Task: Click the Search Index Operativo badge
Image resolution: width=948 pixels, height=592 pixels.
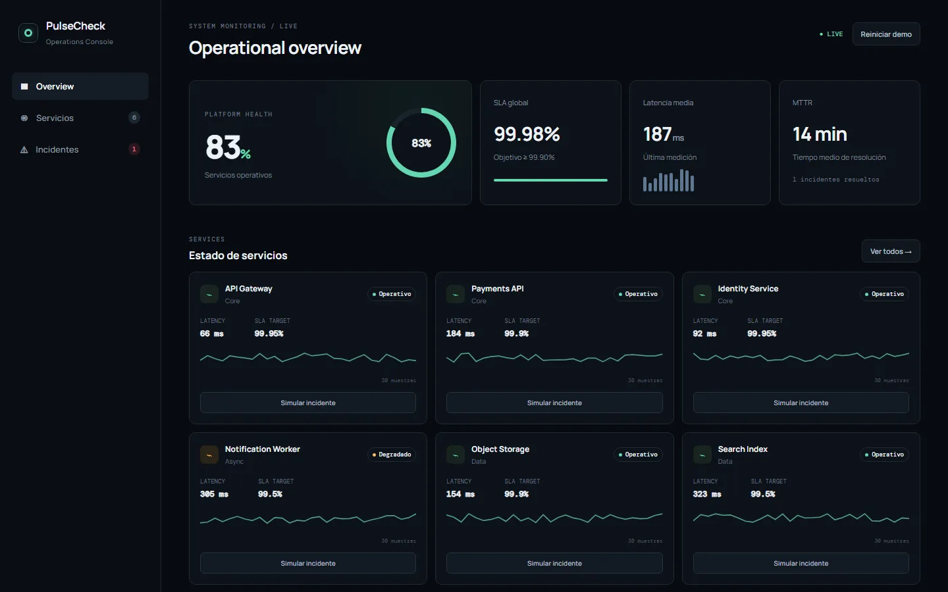Action: [885, 455]
